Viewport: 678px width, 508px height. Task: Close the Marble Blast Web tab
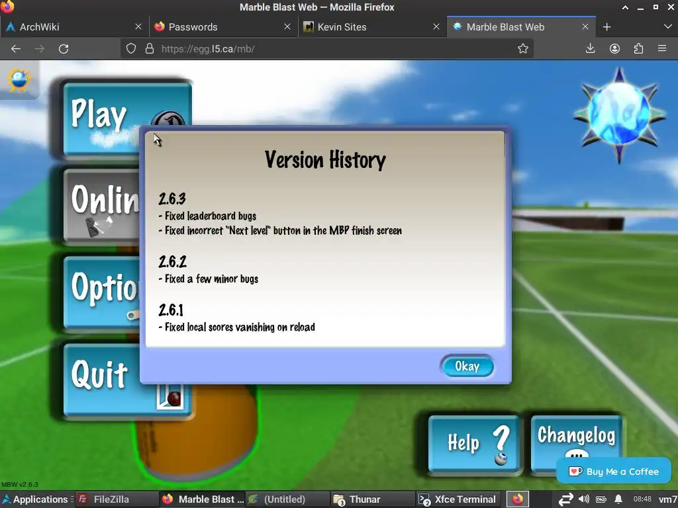coord(585,26)
